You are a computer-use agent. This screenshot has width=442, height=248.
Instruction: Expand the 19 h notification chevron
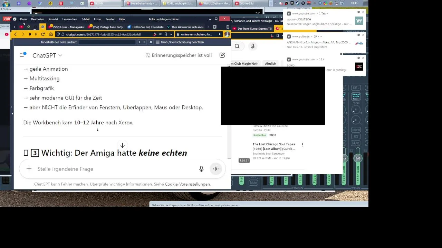321,36
